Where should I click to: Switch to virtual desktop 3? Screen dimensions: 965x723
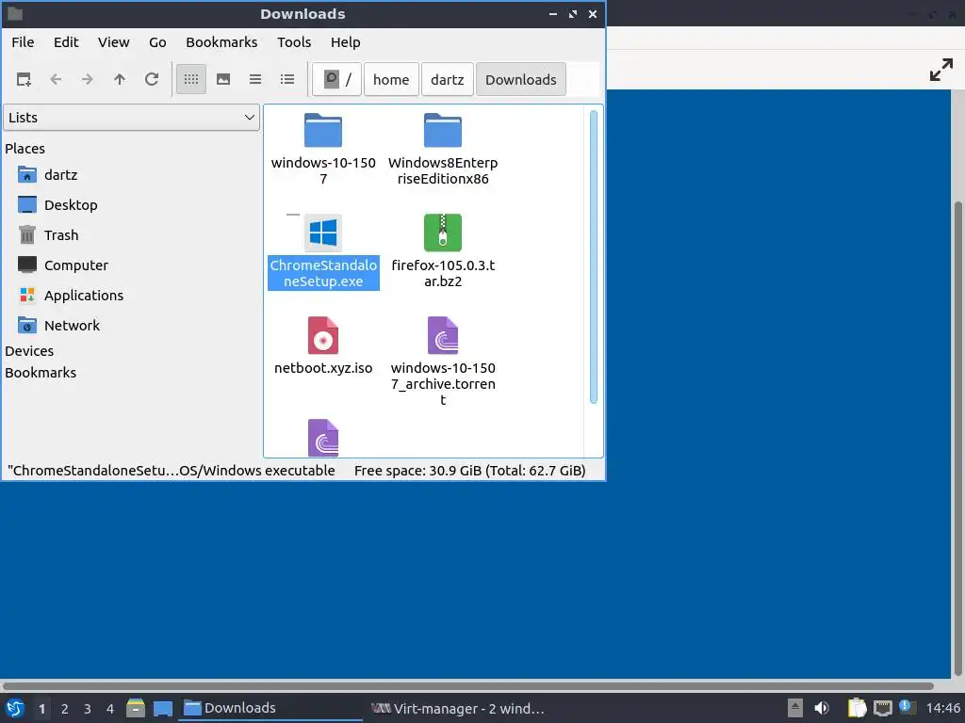(x=88, y=709)
